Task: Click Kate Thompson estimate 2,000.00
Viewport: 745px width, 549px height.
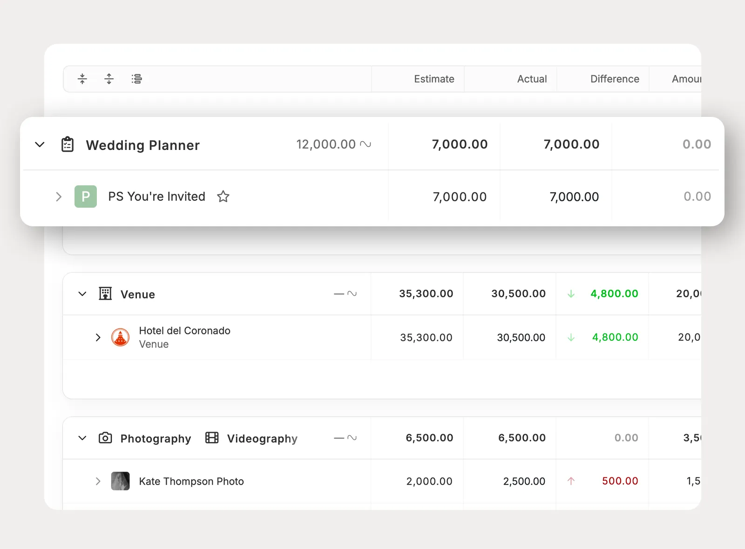Action: 429,481
